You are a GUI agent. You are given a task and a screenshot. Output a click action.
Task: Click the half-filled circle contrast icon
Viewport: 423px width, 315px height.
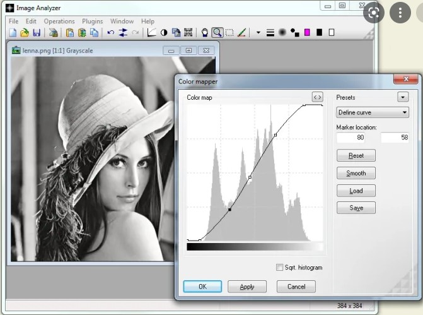click(x=164, y=33)
